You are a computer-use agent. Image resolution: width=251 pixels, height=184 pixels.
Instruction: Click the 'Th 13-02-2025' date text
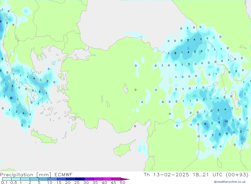[166, 174]
